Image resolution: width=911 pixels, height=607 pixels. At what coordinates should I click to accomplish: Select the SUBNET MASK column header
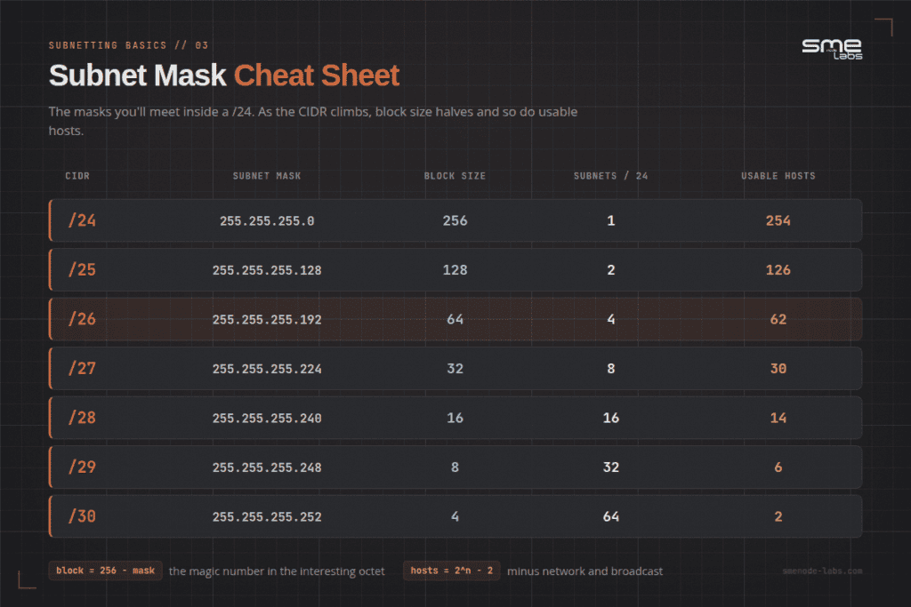267,176
